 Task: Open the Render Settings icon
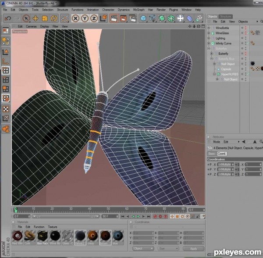[x=132, y=18]
